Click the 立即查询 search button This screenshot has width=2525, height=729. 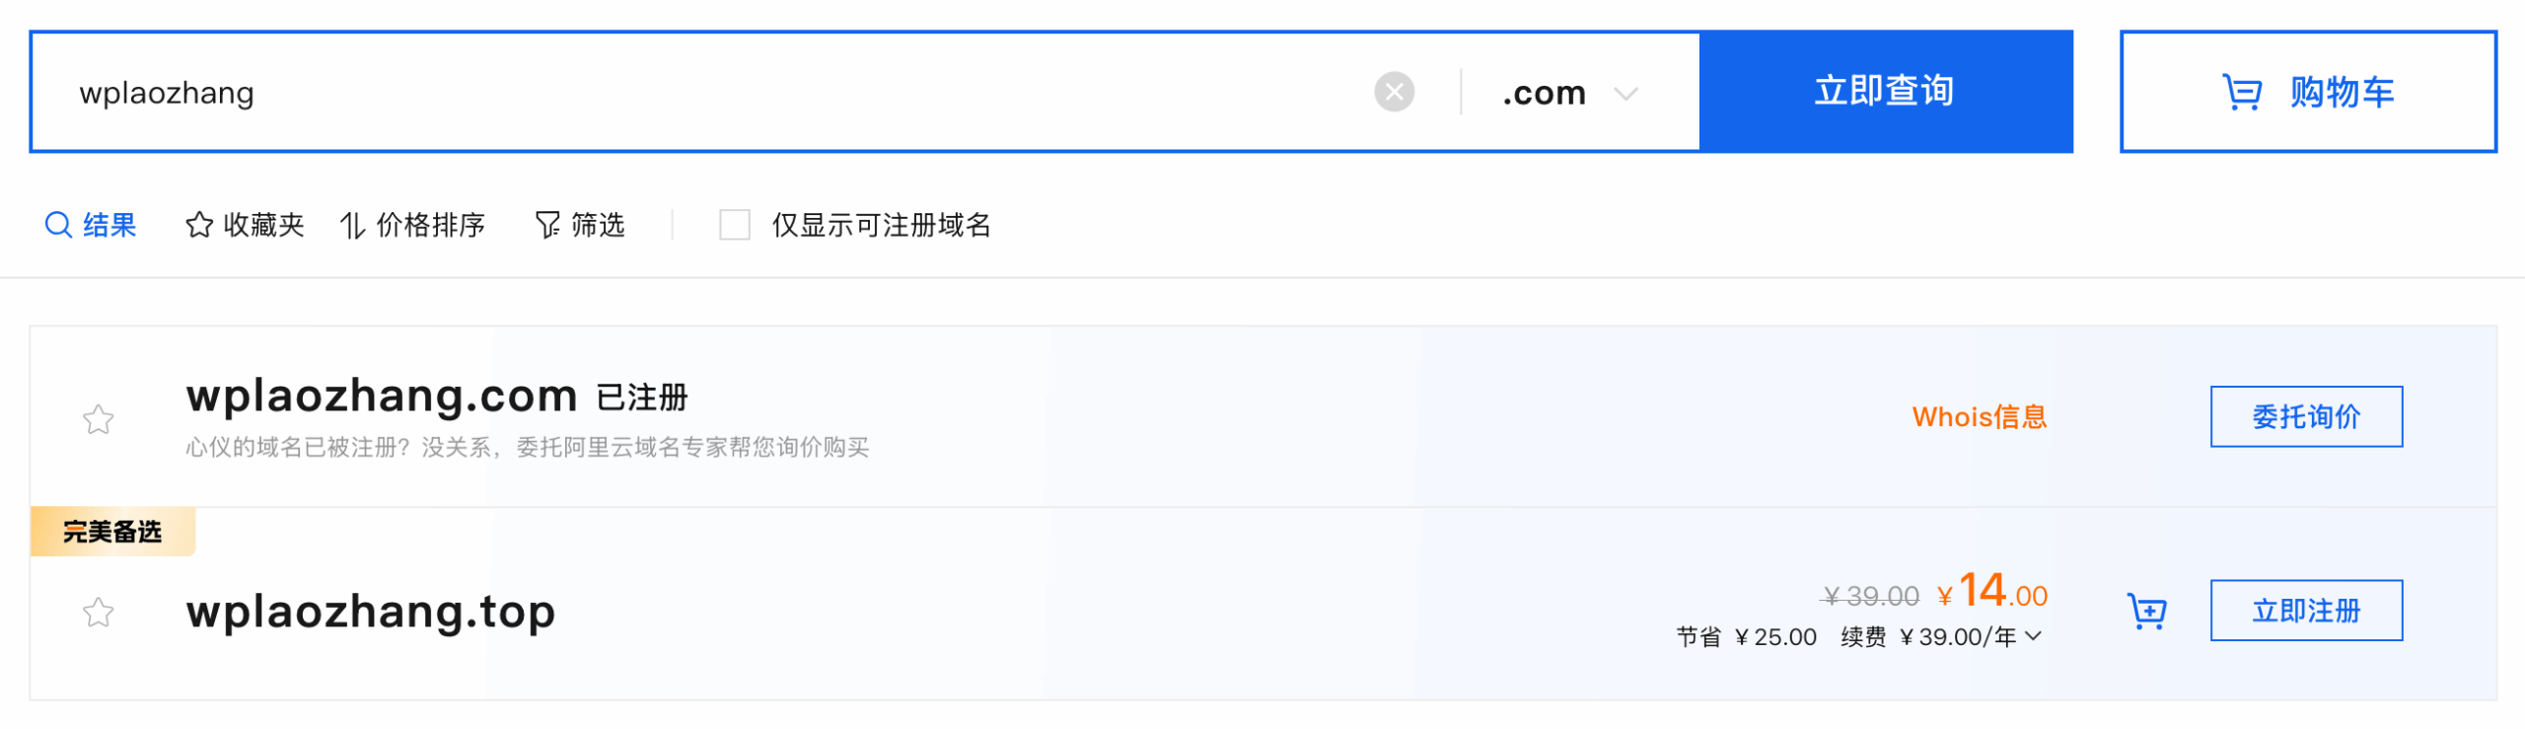point(1885,92)
